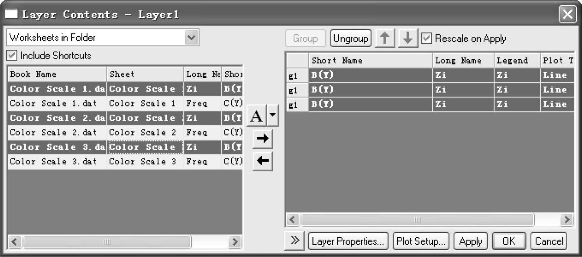Click the plot type A icon

(257, 116)
